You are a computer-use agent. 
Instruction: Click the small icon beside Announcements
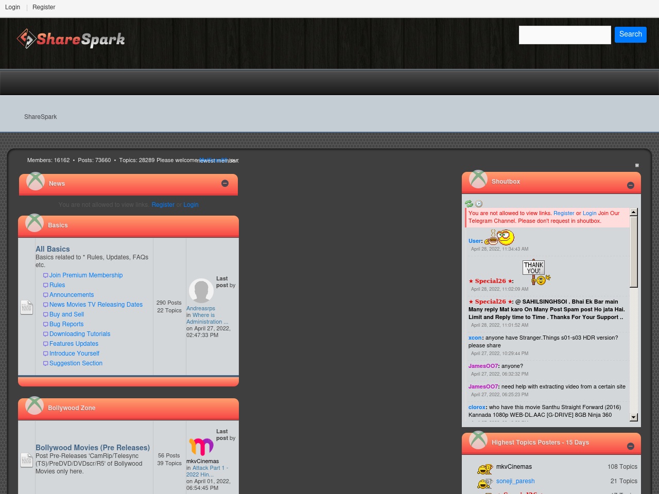click(x=45, y=295)
